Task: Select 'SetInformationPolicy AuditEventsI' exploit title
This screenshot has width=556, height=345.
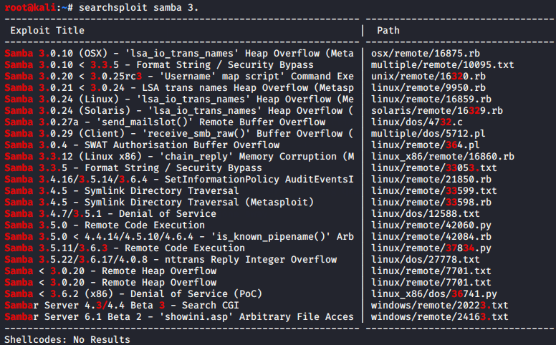Action: pos(179,179)
